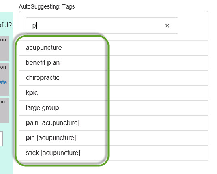The height and width of the screenshot is (174, 217).
Task: Open the blue 'ate' link in the sidebar
Action: pyautogui.click(x=3, y=82)
